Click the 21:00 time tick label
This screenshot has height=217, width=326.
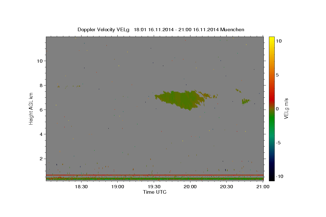coord(263,187)
